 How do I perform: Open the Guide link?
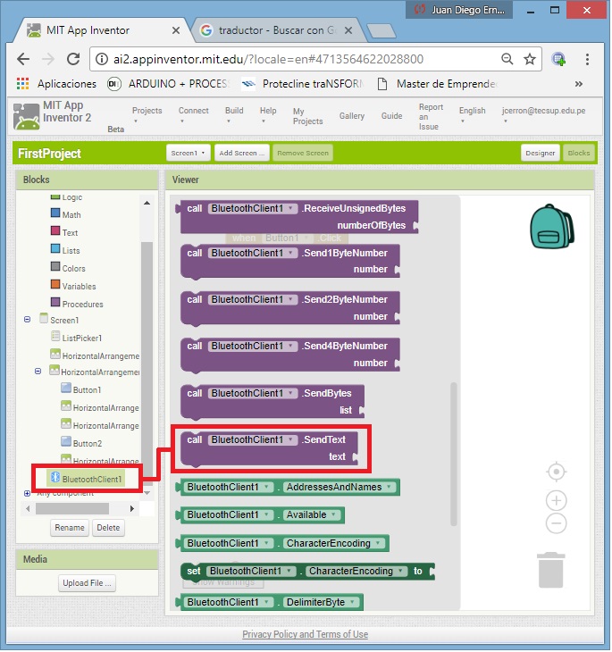pyautogui.click(x=391, y=115)
